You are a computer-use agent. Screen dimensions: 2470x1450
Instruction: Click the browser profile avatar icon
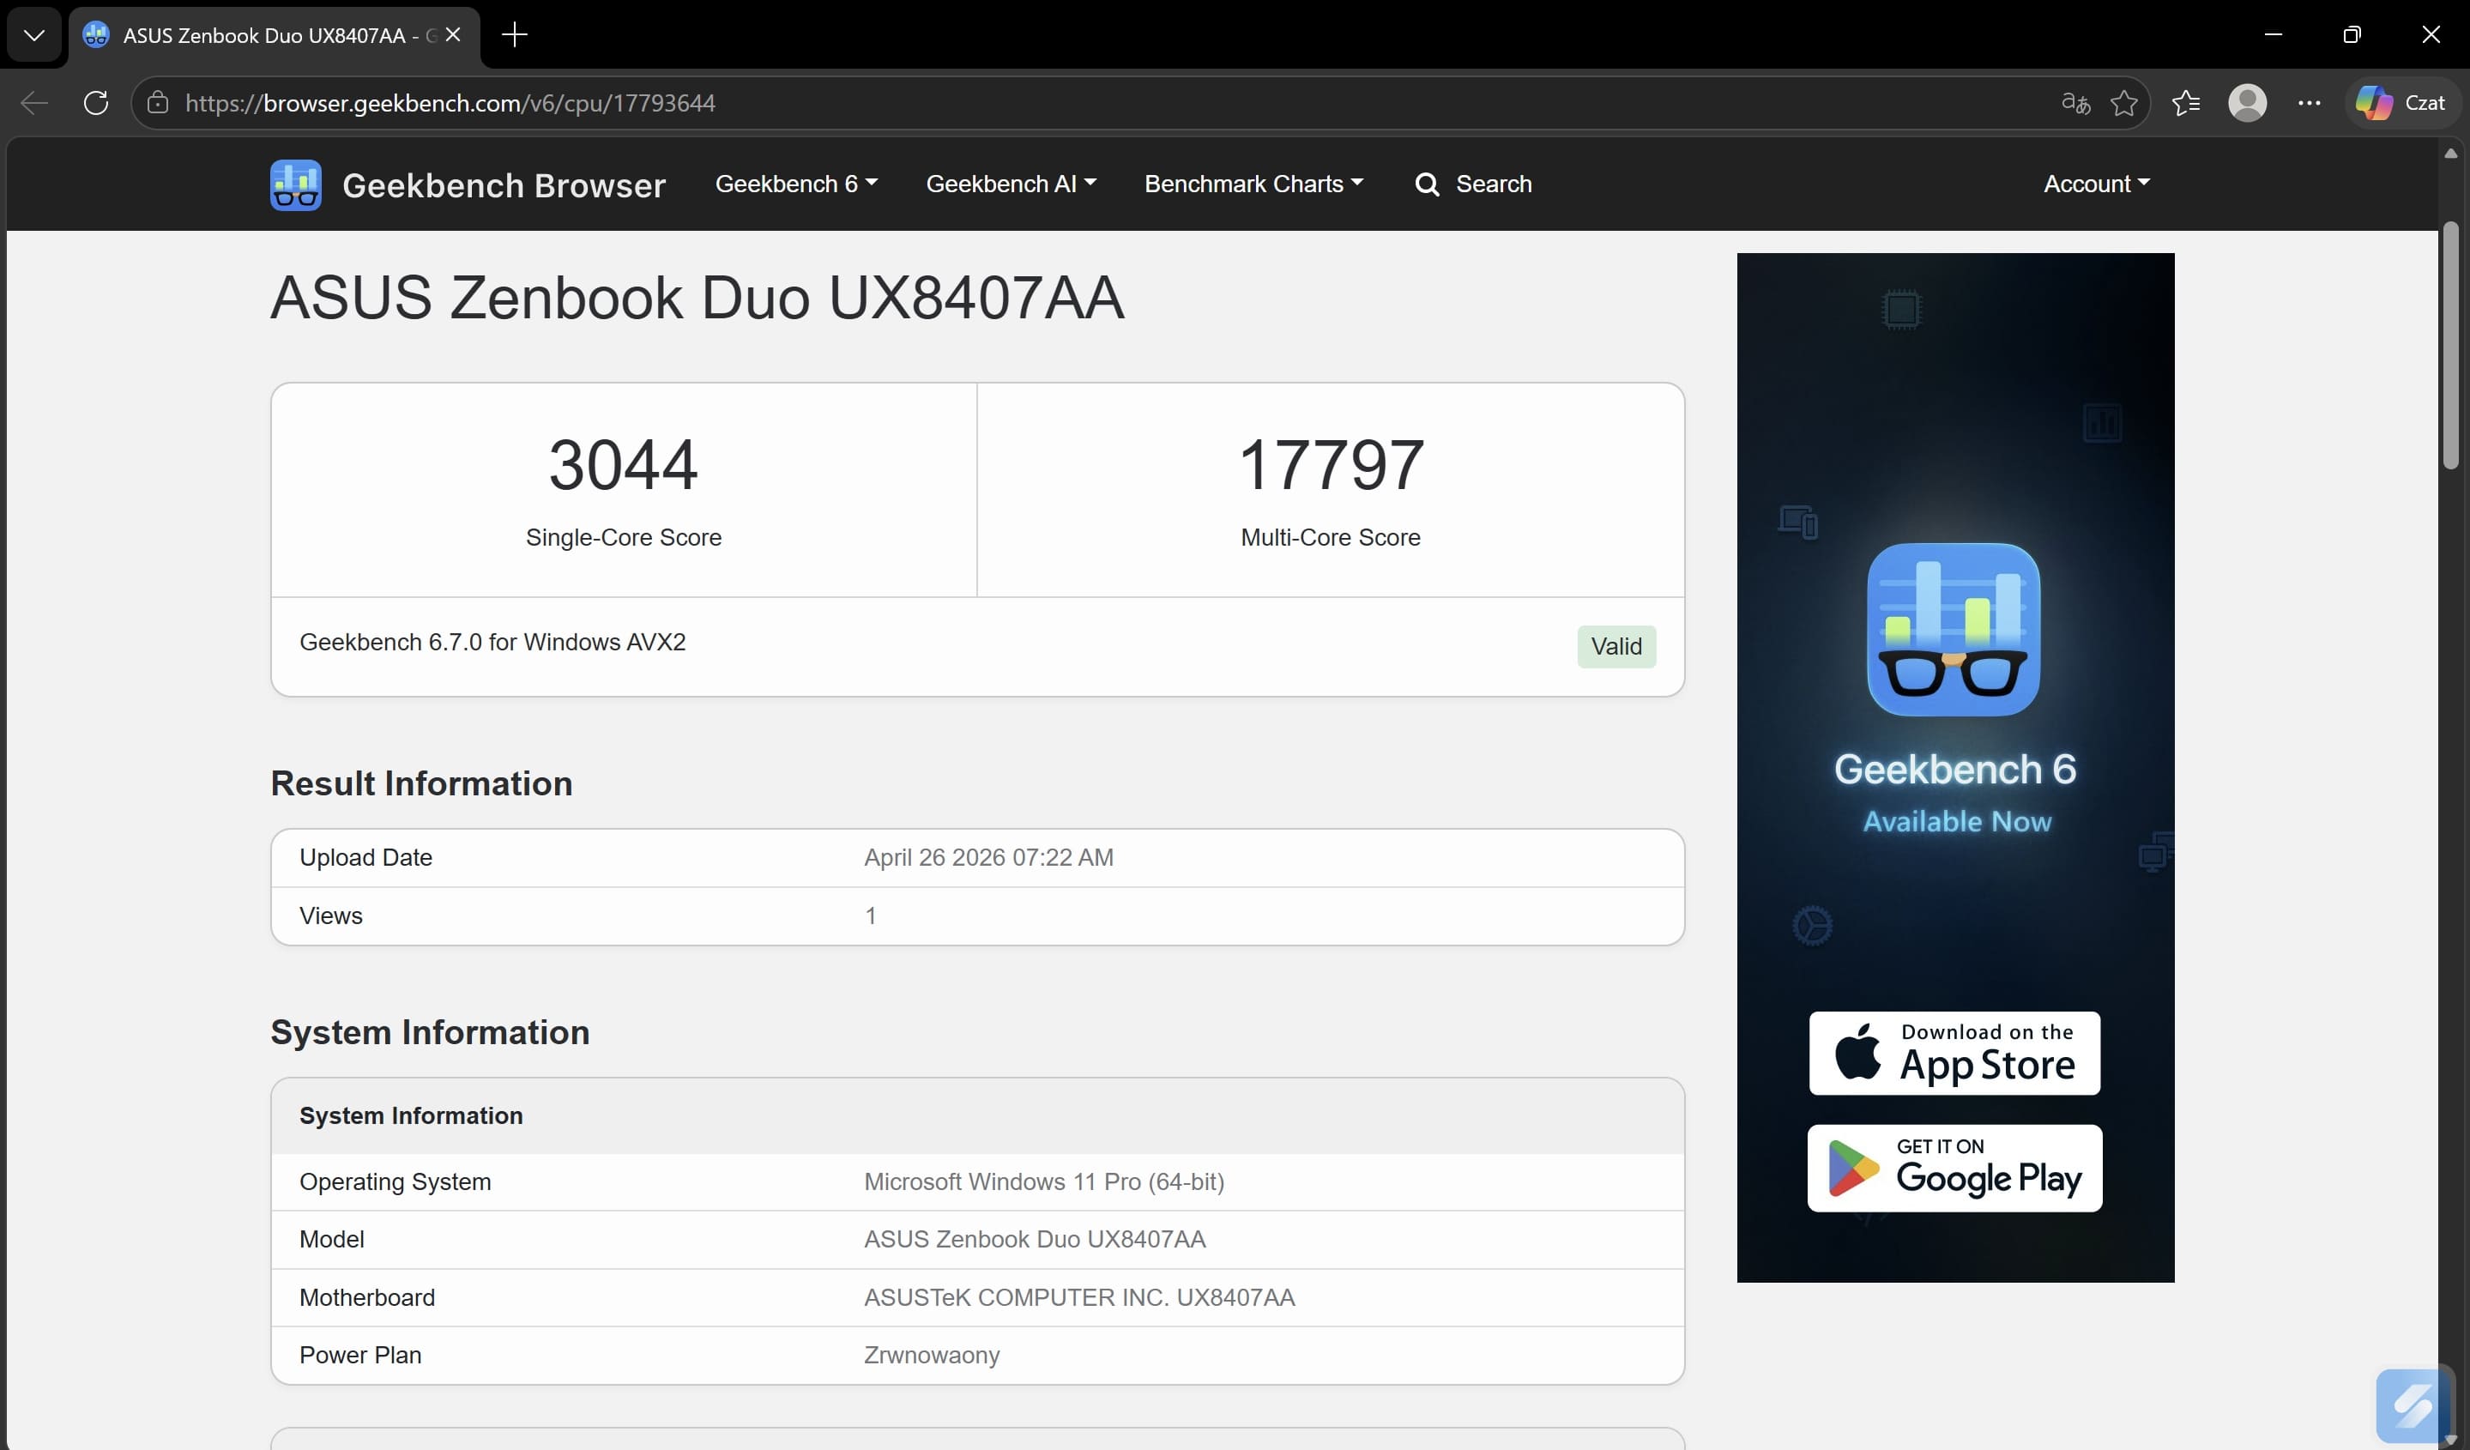[2247, 103]
